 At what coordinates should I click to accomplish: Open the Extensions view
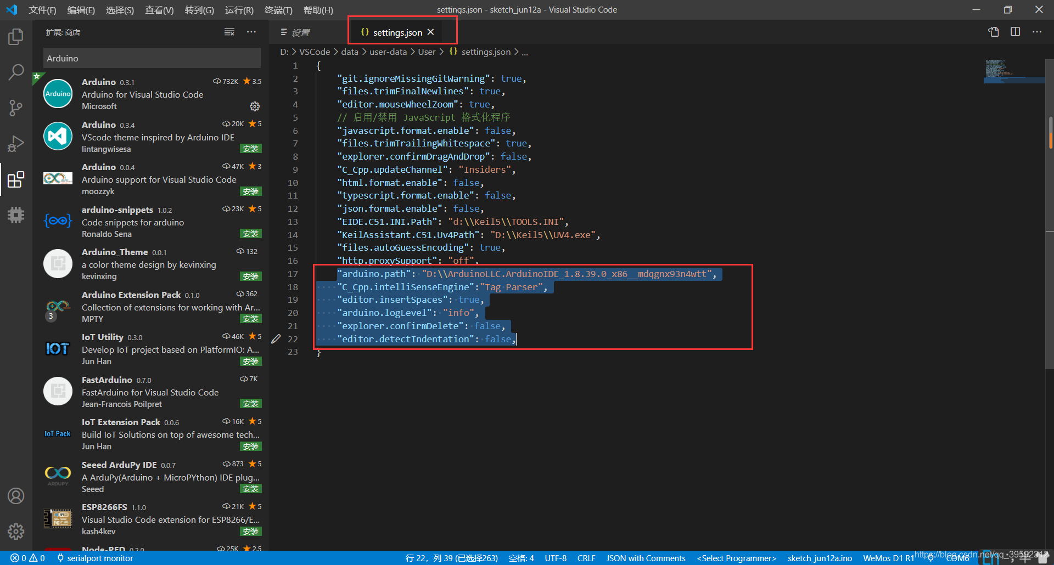[x=16, y=179]
